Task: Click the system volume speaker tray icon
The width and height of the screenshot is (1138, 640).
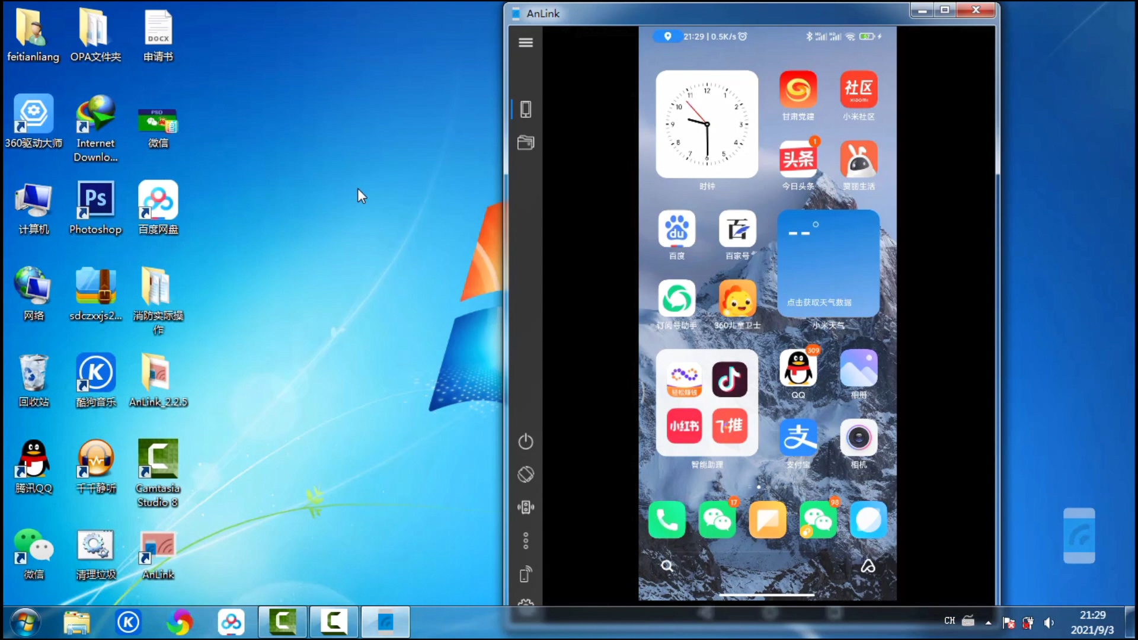Action: [x=1049, y=622]
